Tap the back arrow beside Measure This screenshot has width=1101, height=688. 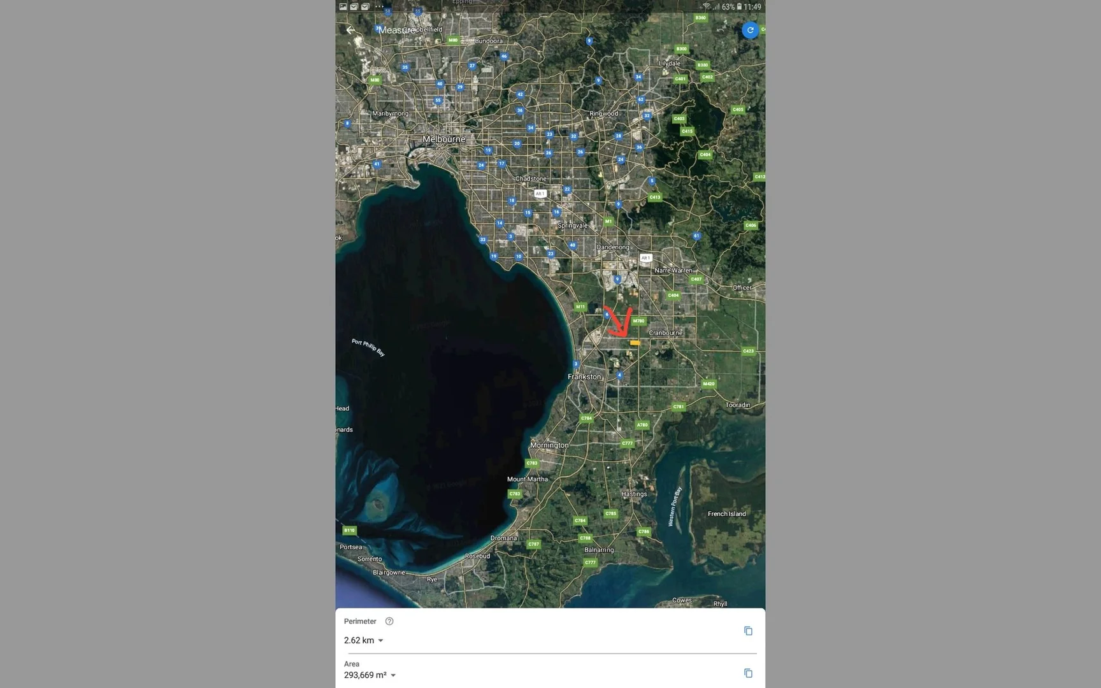350,30
